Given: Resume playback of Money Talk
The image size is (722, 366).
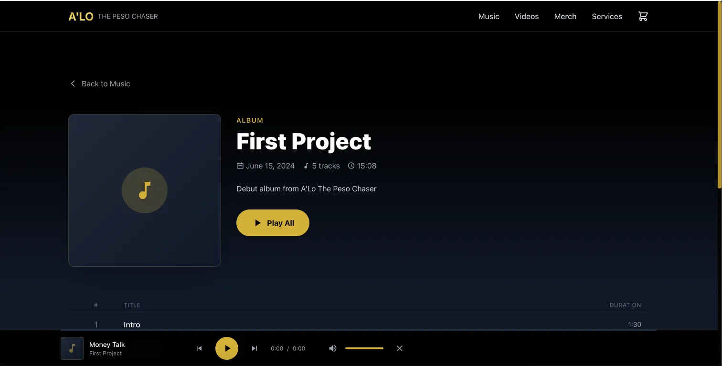Looking at the screenshot, I should coord(227,348).
